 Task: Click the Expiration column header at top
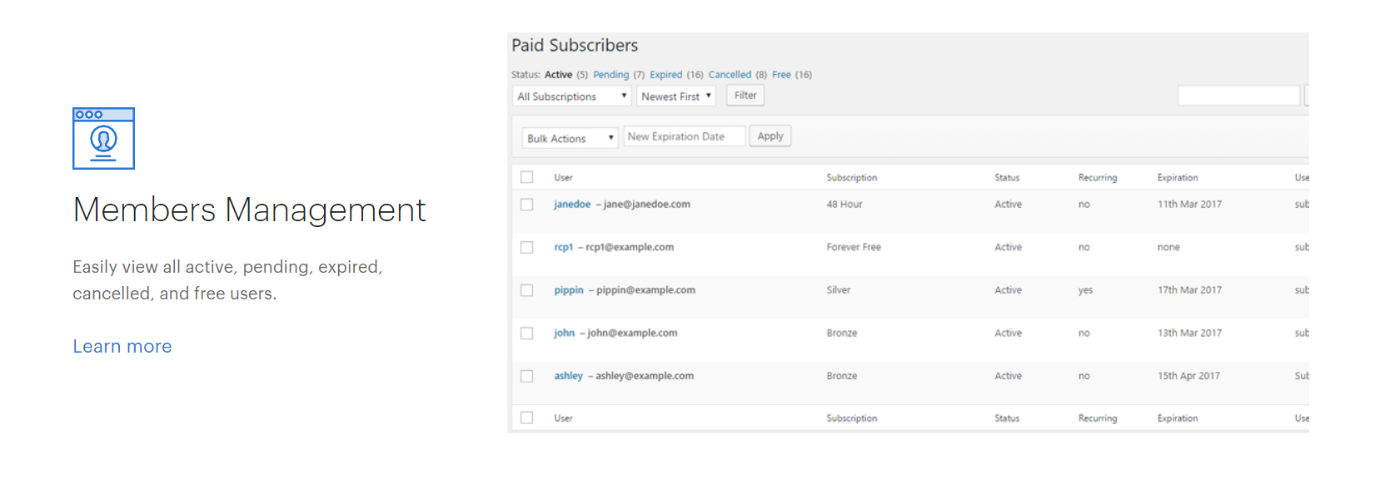tap(1178, 178)
